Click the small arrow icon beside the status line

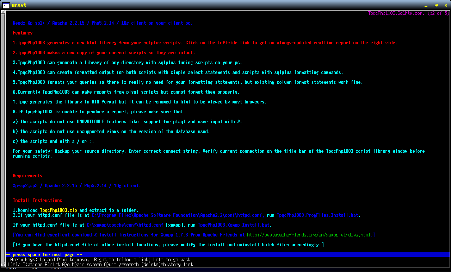coord(3,264)
